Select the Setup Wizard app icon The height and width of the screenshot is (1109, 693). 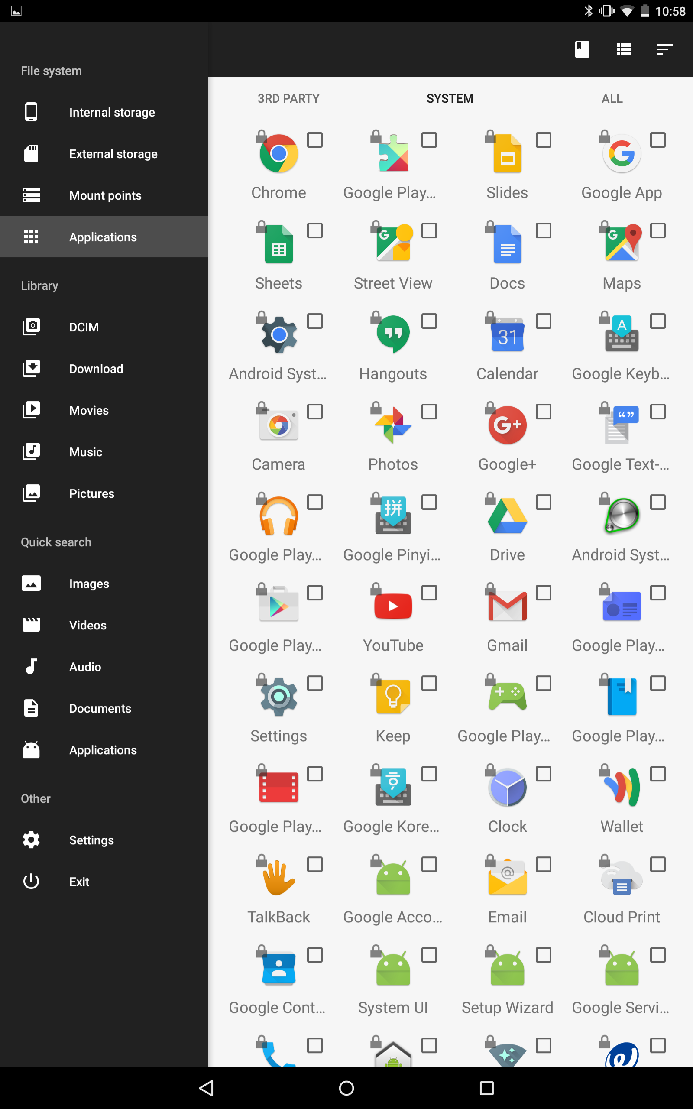[x=507, y=968]
